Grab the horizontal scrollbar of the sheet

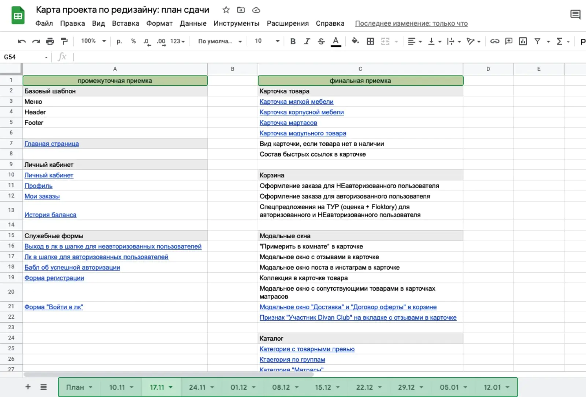point(169,374)
